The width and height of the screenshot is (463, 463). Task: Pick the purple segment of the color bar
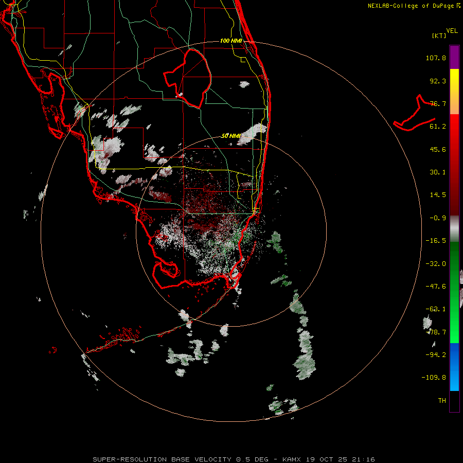pyautogui.click(x=454, y=57)
